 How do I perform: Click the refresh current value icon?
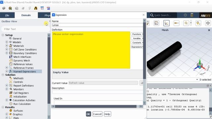point(141,83)
